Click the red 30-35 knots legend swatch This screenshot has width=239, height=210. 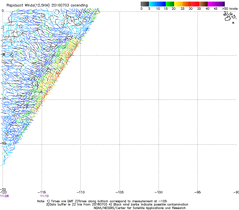click(195, 4)
